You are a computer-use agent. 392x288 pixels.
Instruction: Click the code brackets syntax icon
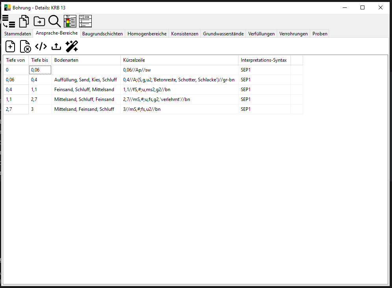[x=41, y=46]
